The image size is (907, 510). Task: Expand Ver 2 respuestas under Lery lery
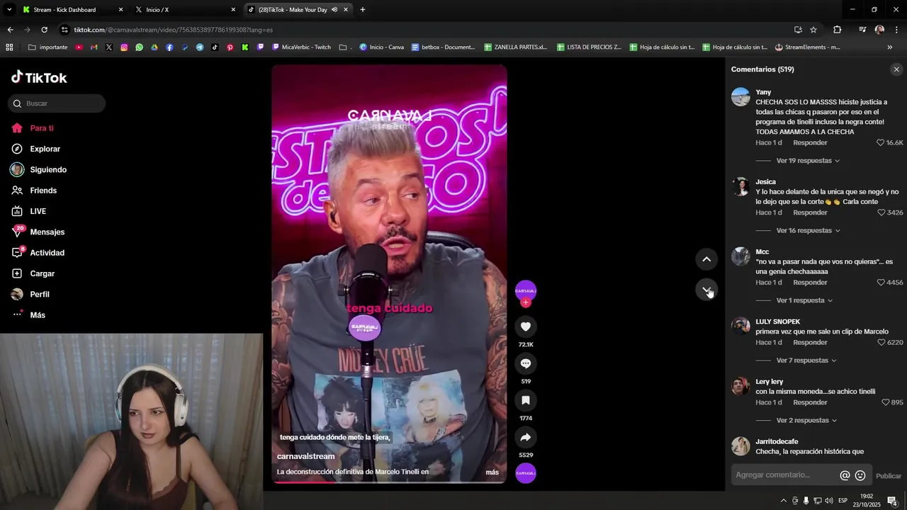[806, 421]
